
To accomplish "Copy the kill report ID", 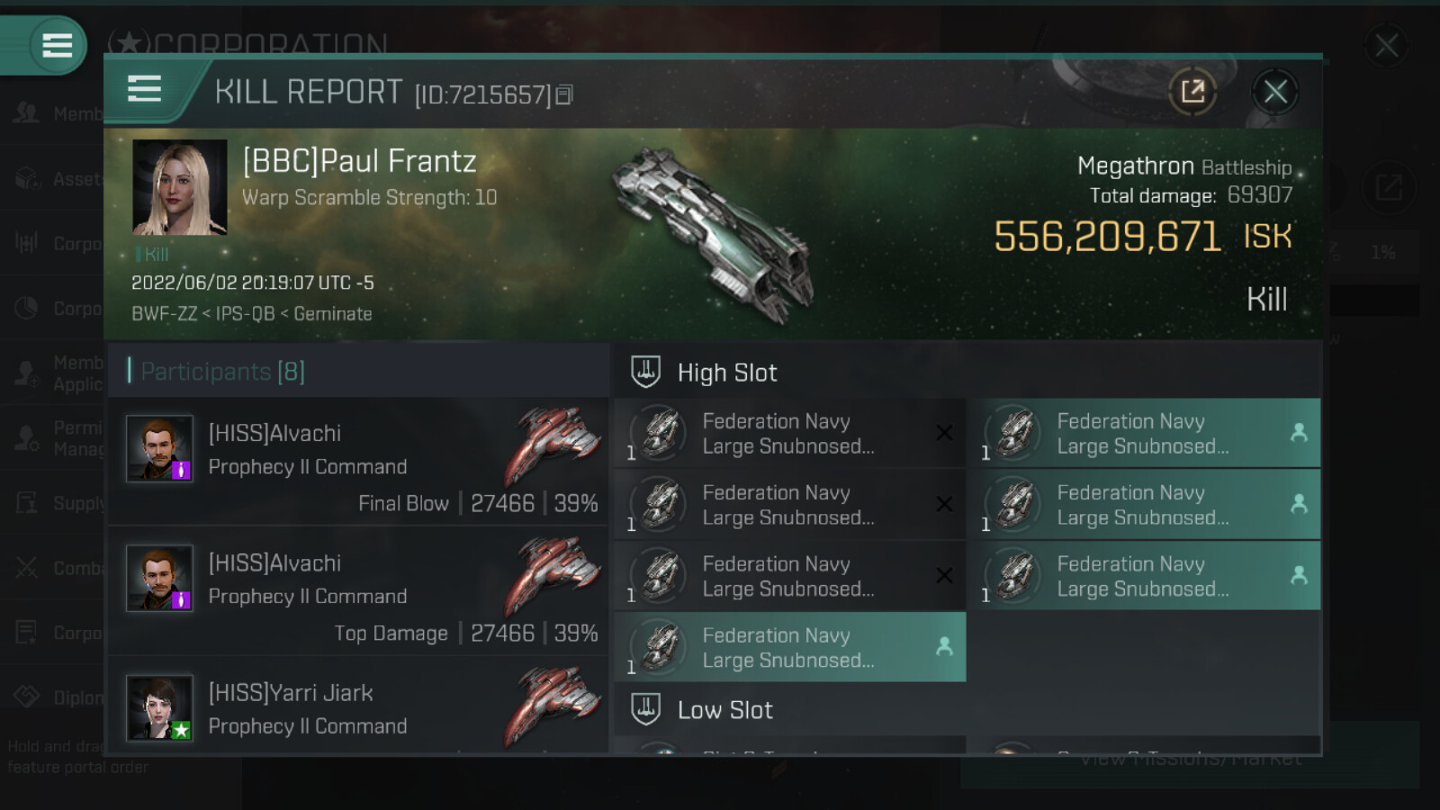I will [564, 94].
